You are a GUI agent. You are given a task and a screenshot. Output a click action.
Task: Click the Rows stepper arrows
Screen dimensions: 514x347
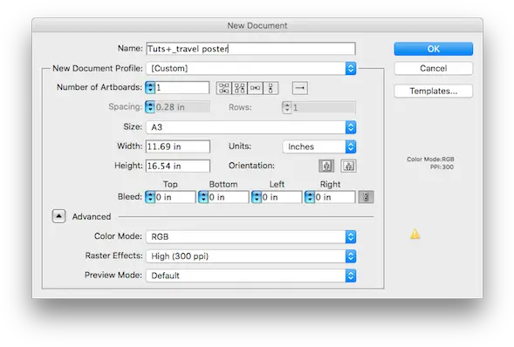[x=287, y=107]
